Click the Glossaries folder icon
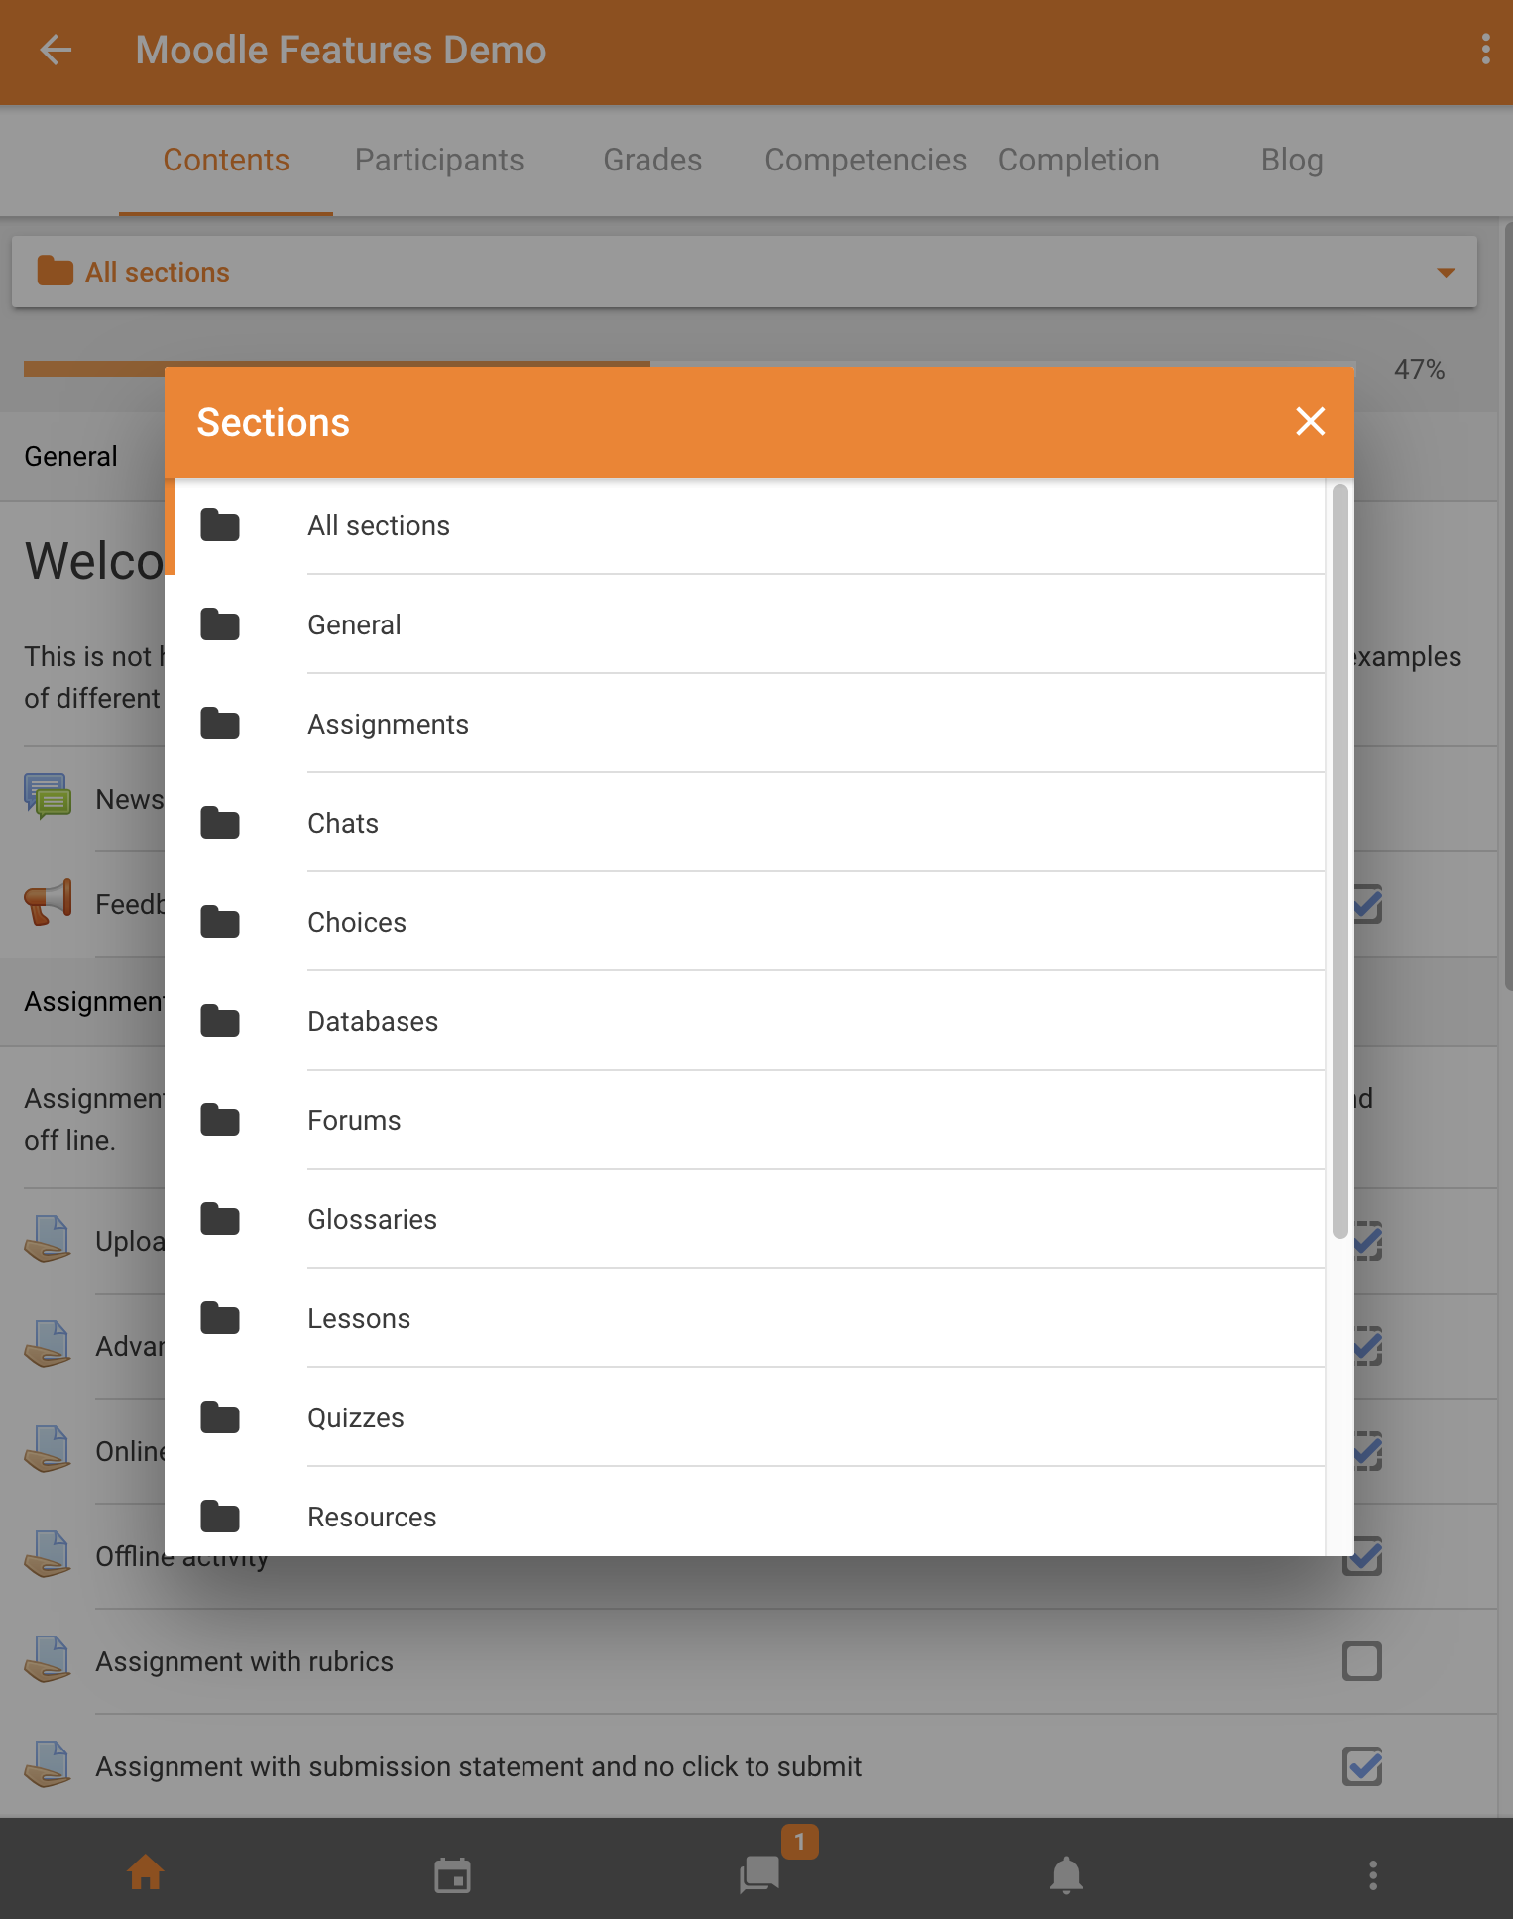 tap(220, 1219)
